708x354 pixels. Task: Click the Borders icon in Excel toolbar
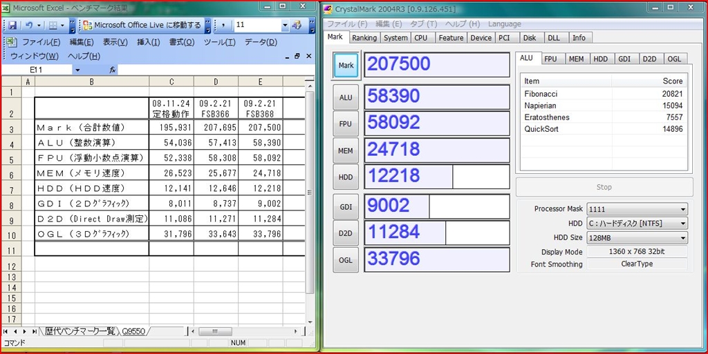(x=53, y=25)
